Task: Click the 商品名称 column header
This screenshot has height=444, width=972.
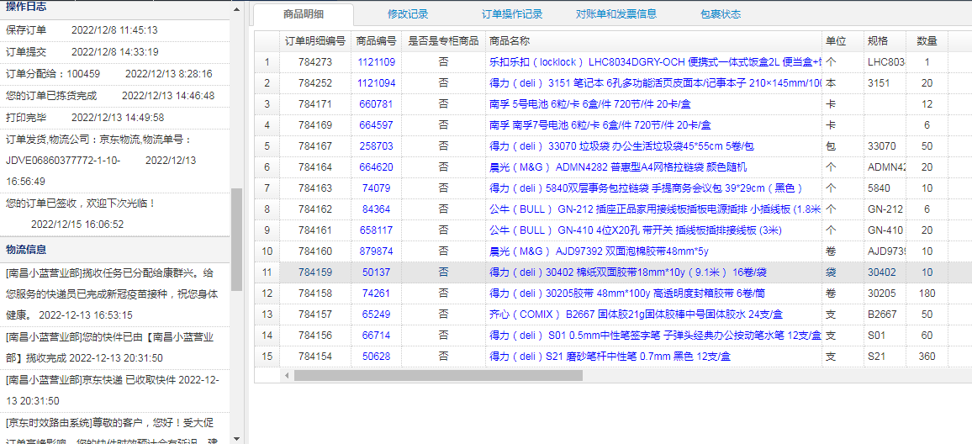Action: point(654,41)
